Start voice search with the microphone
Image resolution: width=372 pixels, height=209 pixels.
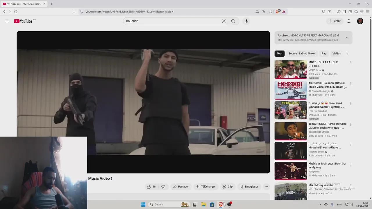246,21
